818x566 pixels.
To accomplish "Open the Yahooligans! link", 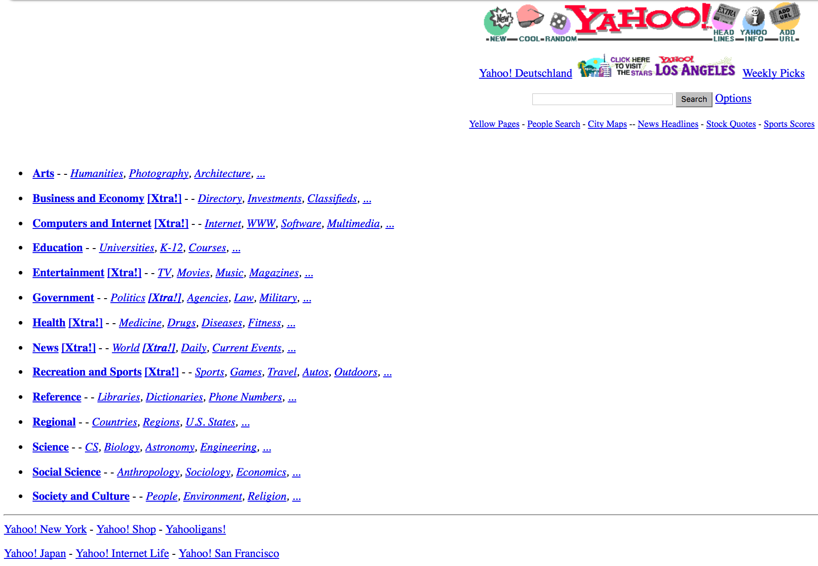I will click(196, 529).
